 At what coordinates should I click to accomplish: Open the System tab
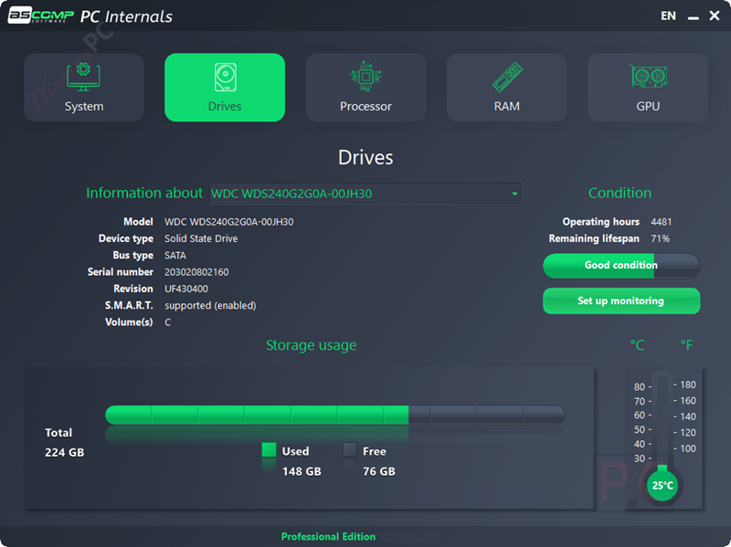84,87
